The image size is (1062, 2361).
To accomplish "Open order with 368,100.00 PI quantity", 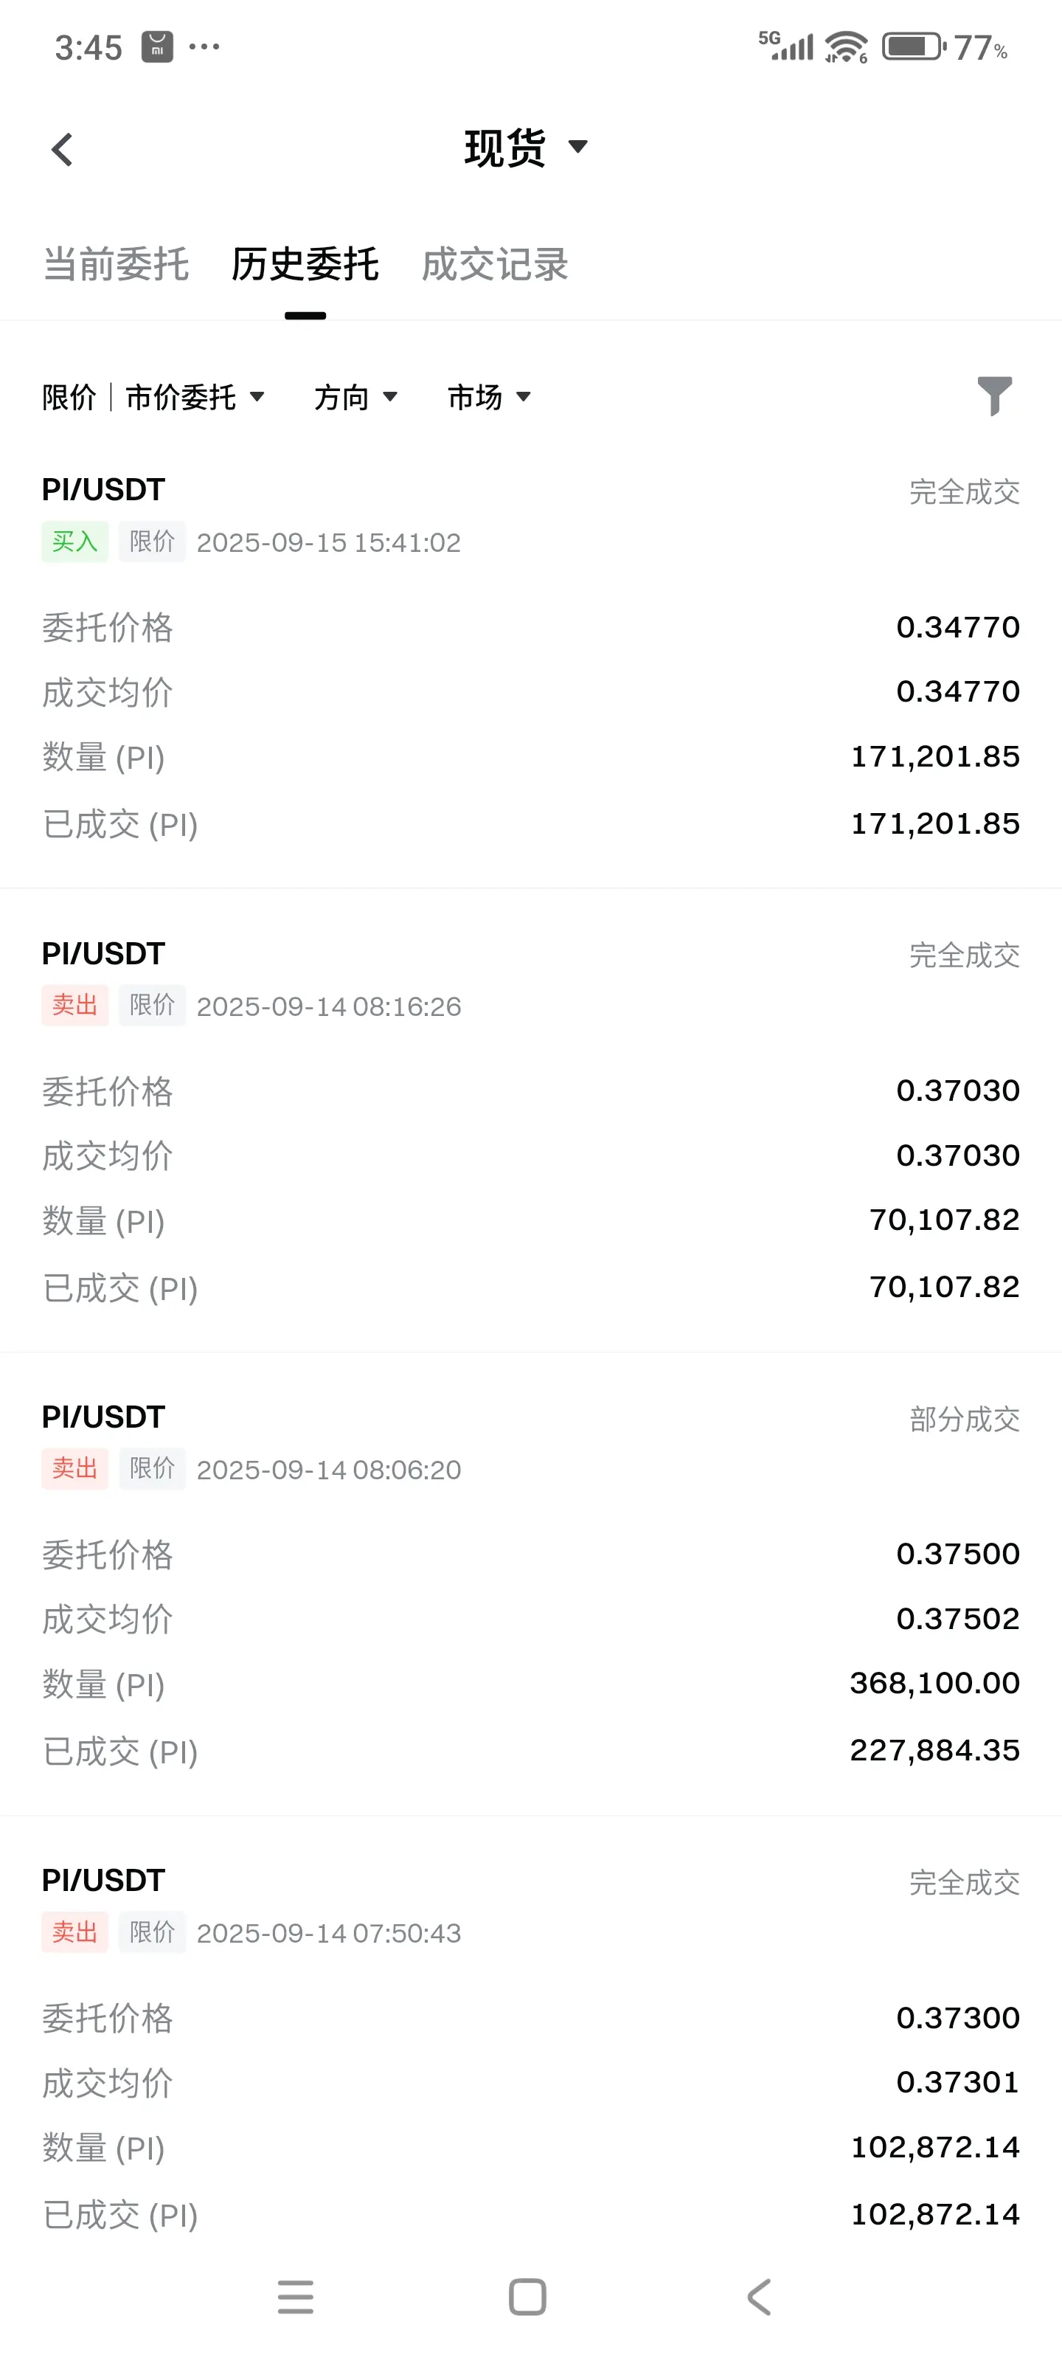I will (530, 1583).
